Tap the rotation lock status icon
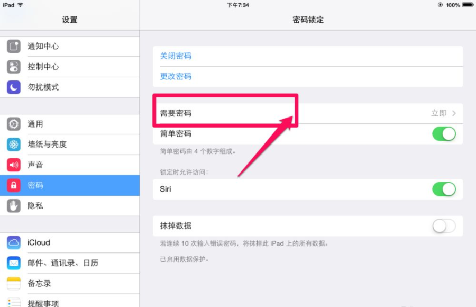 pos(440,5)
